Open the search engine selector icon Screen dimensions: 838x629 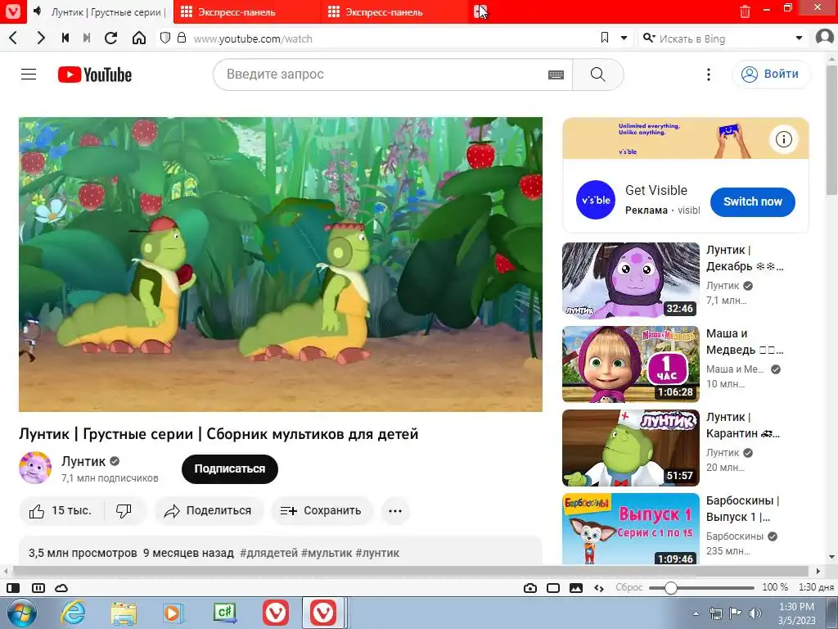(649, 38)
